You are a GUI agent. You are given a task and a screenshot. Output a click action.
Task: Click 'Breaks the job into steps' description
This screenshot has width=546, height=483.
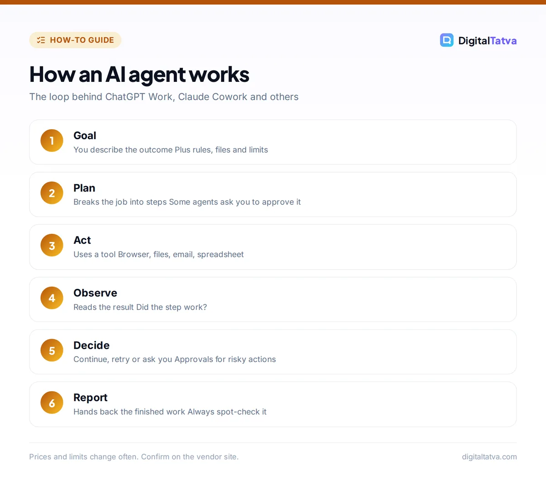point(187,202)
